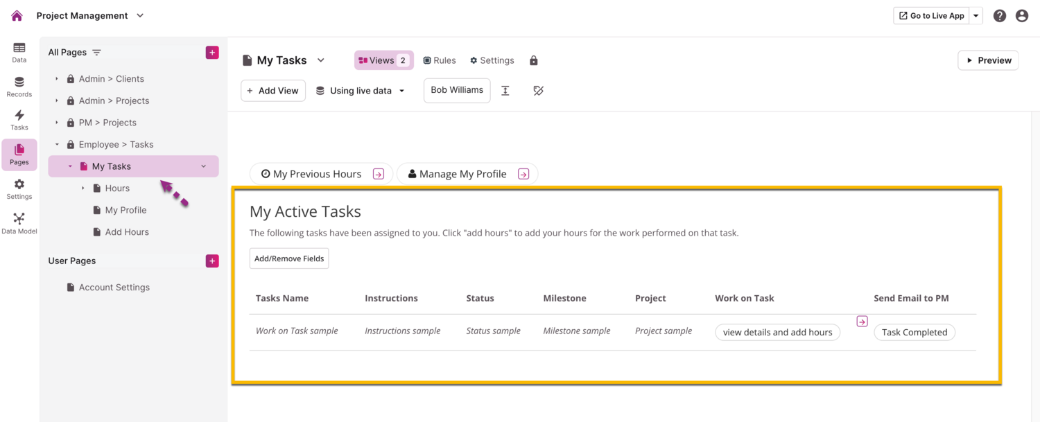Open the Project Management app dropdown
Viewport: 1040px width, 422px height.
(139, 15)
